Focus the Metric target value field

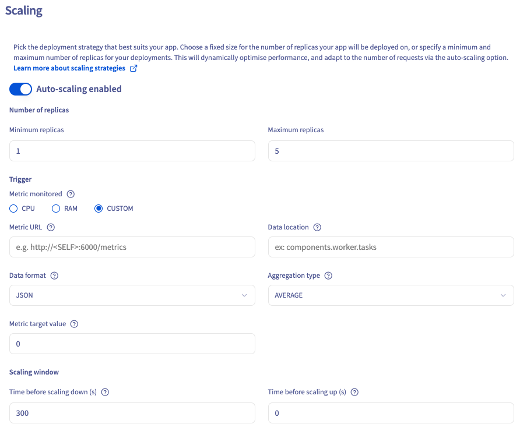(x=132, y=344)
